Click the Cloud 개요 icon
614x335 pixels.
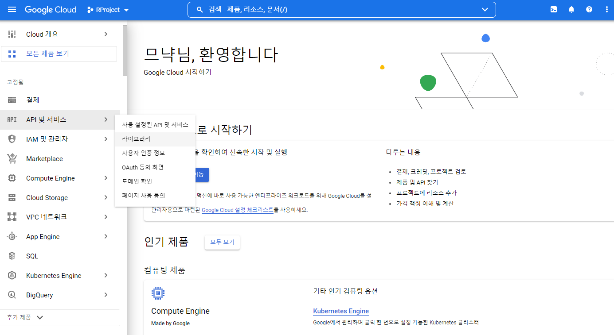click(x=12, y=34)
